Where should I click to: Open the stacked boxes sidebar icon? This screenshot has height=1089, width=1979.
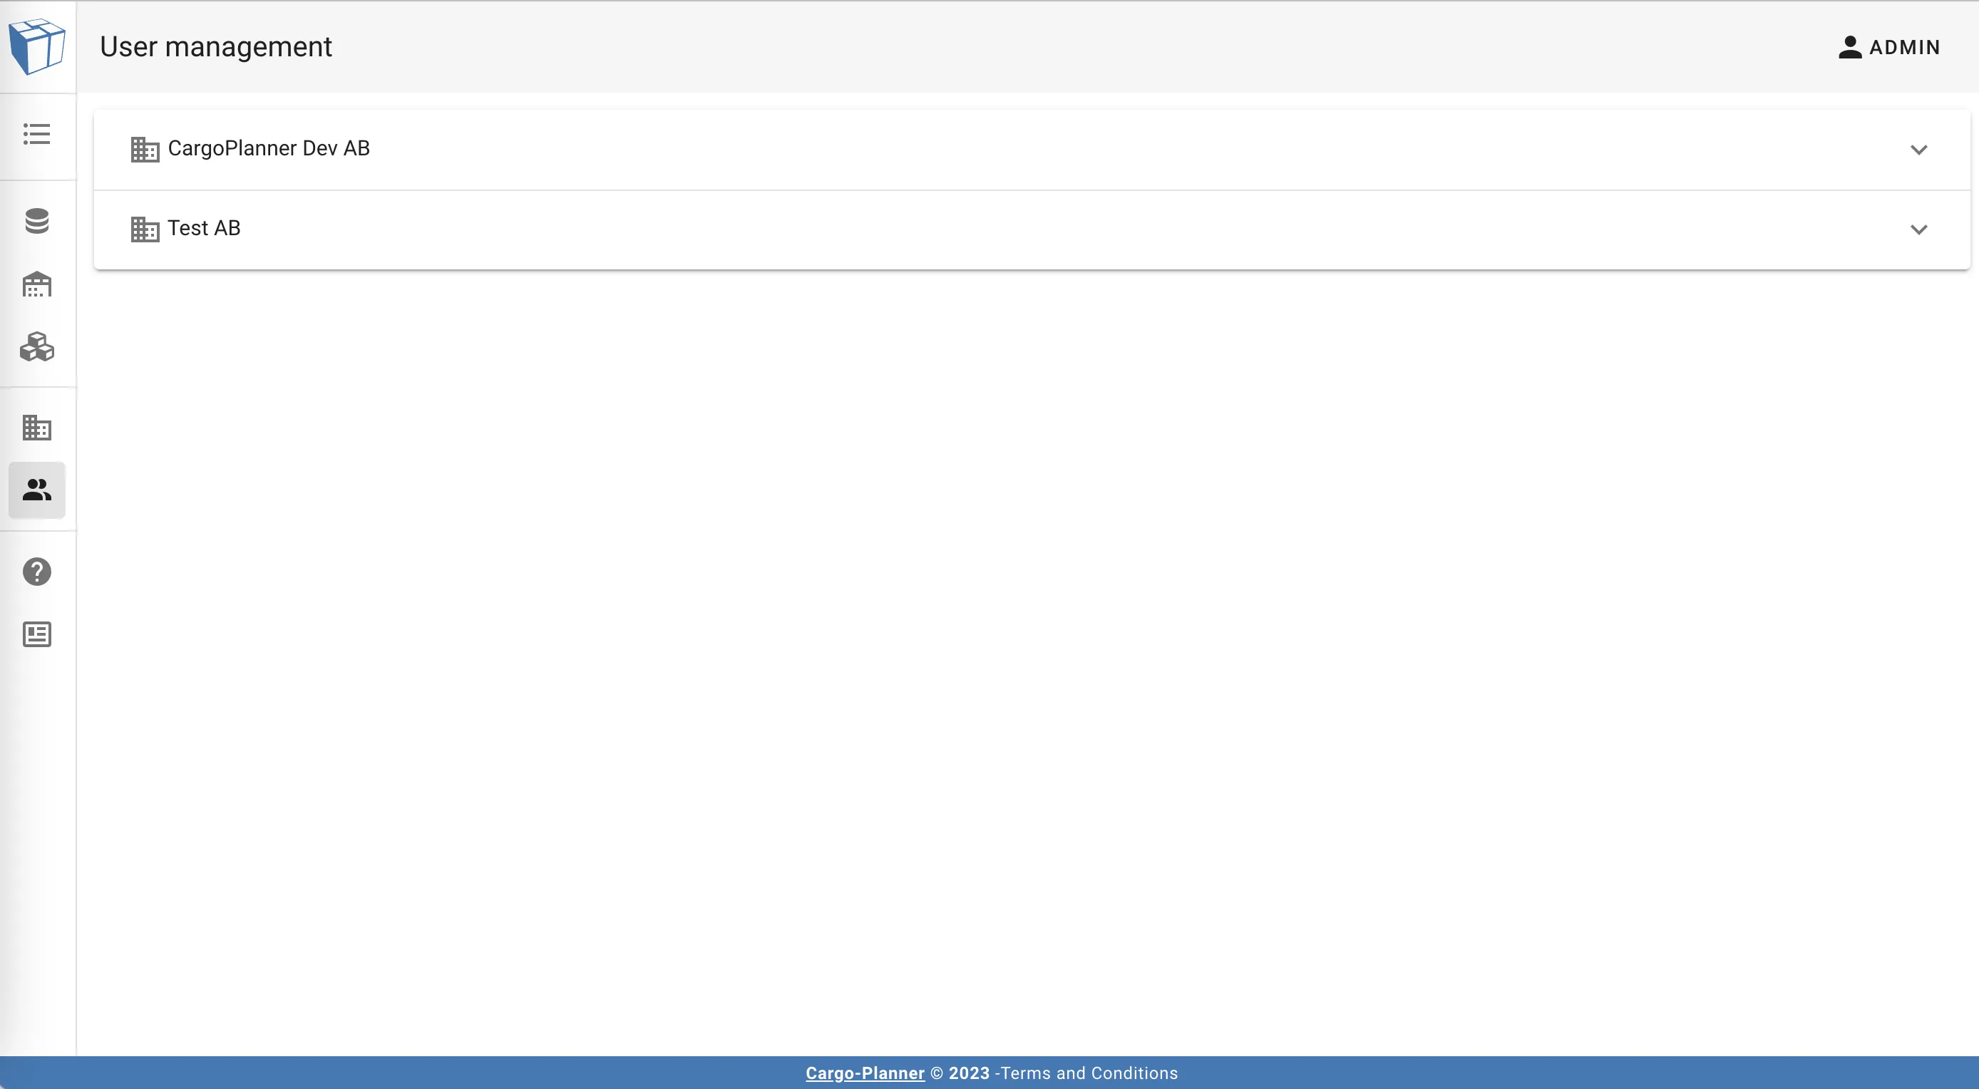[37, 347]
